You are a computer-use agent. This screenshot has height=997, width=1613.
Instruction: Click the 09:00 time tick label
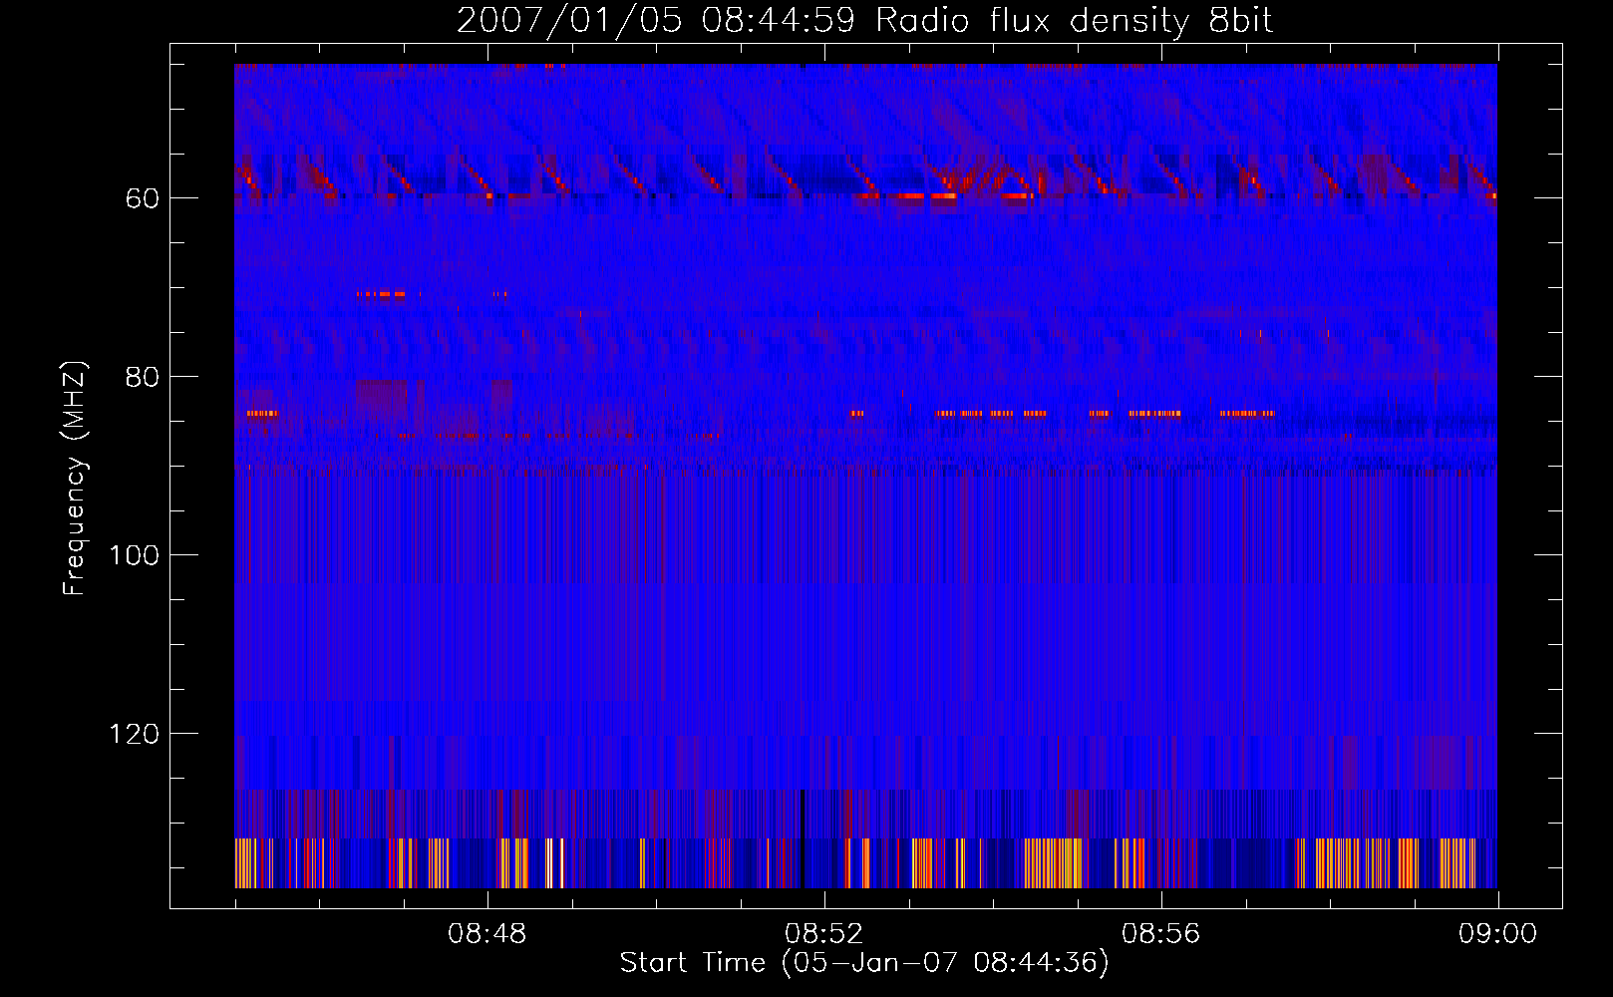[1498, 934]
